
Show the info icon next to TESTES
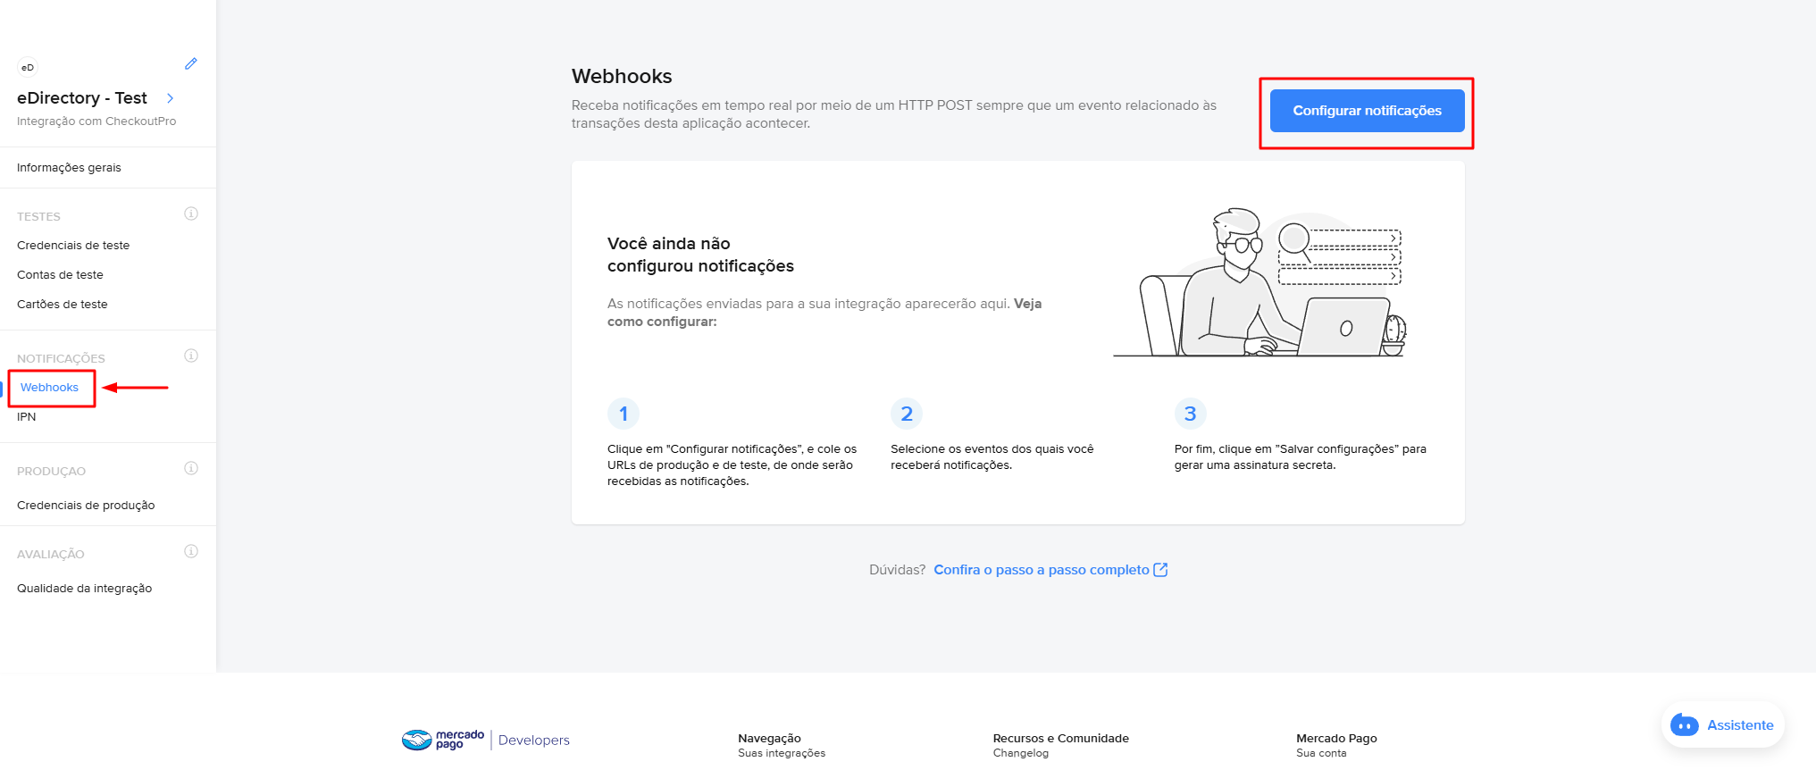point(191,213)
